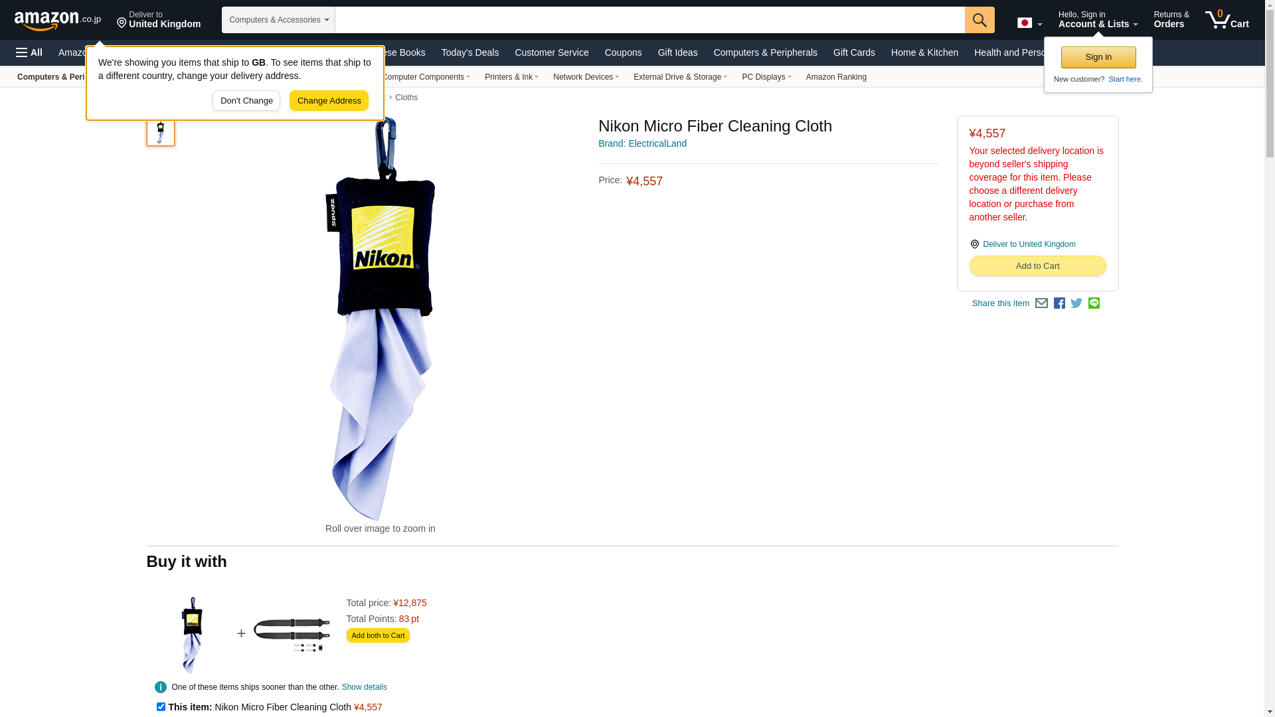Open Gift Cards menu item
This screenshot has height=717, width=1275.
(x=854, y=52)
